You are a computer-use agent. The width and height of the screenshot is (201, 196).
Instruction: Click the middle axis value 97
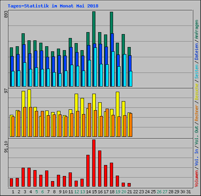point(6,91)
